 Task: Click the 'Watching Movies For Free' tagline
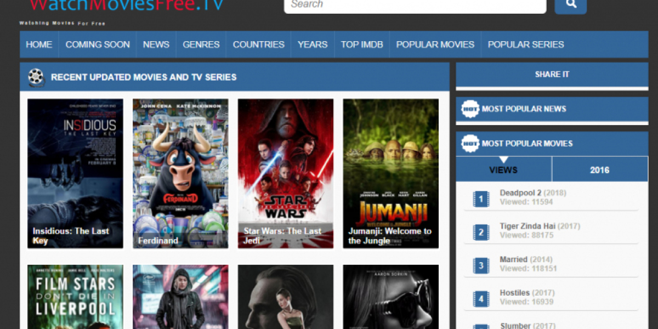[62, 24]
